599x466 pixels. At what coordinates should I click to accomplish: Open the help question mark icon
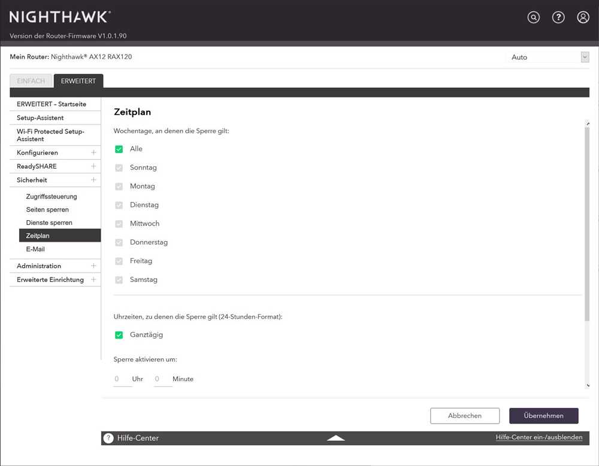pos(558,17)
